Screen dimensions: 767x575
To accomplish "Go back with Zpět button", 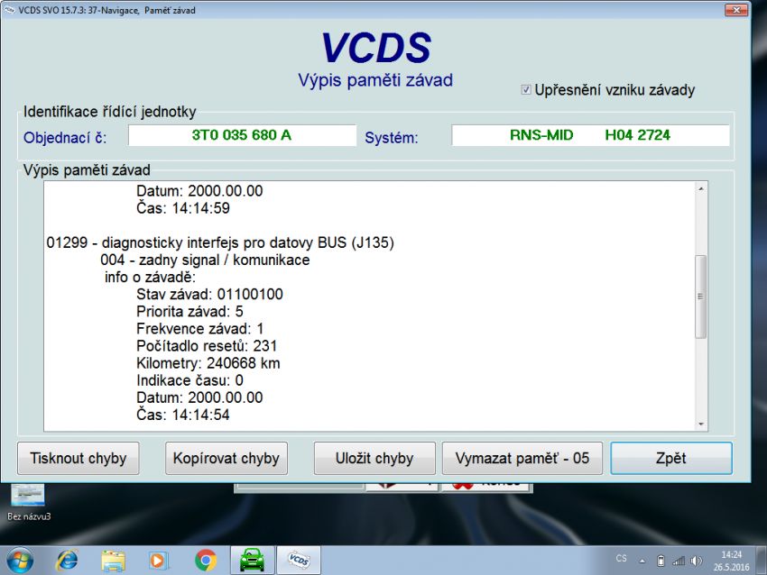I will click(x=671, y=458).
